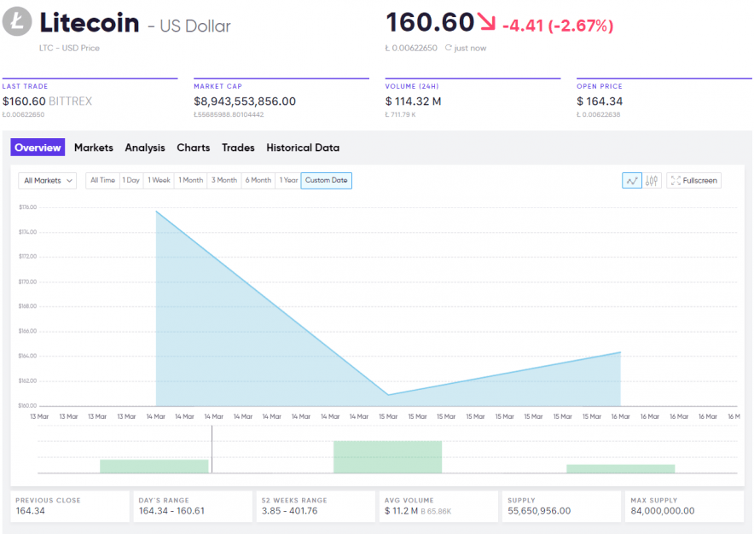Screen dimensions: 754x534
Task: Switch to candlestick chart icon
Action: (652, 180)
